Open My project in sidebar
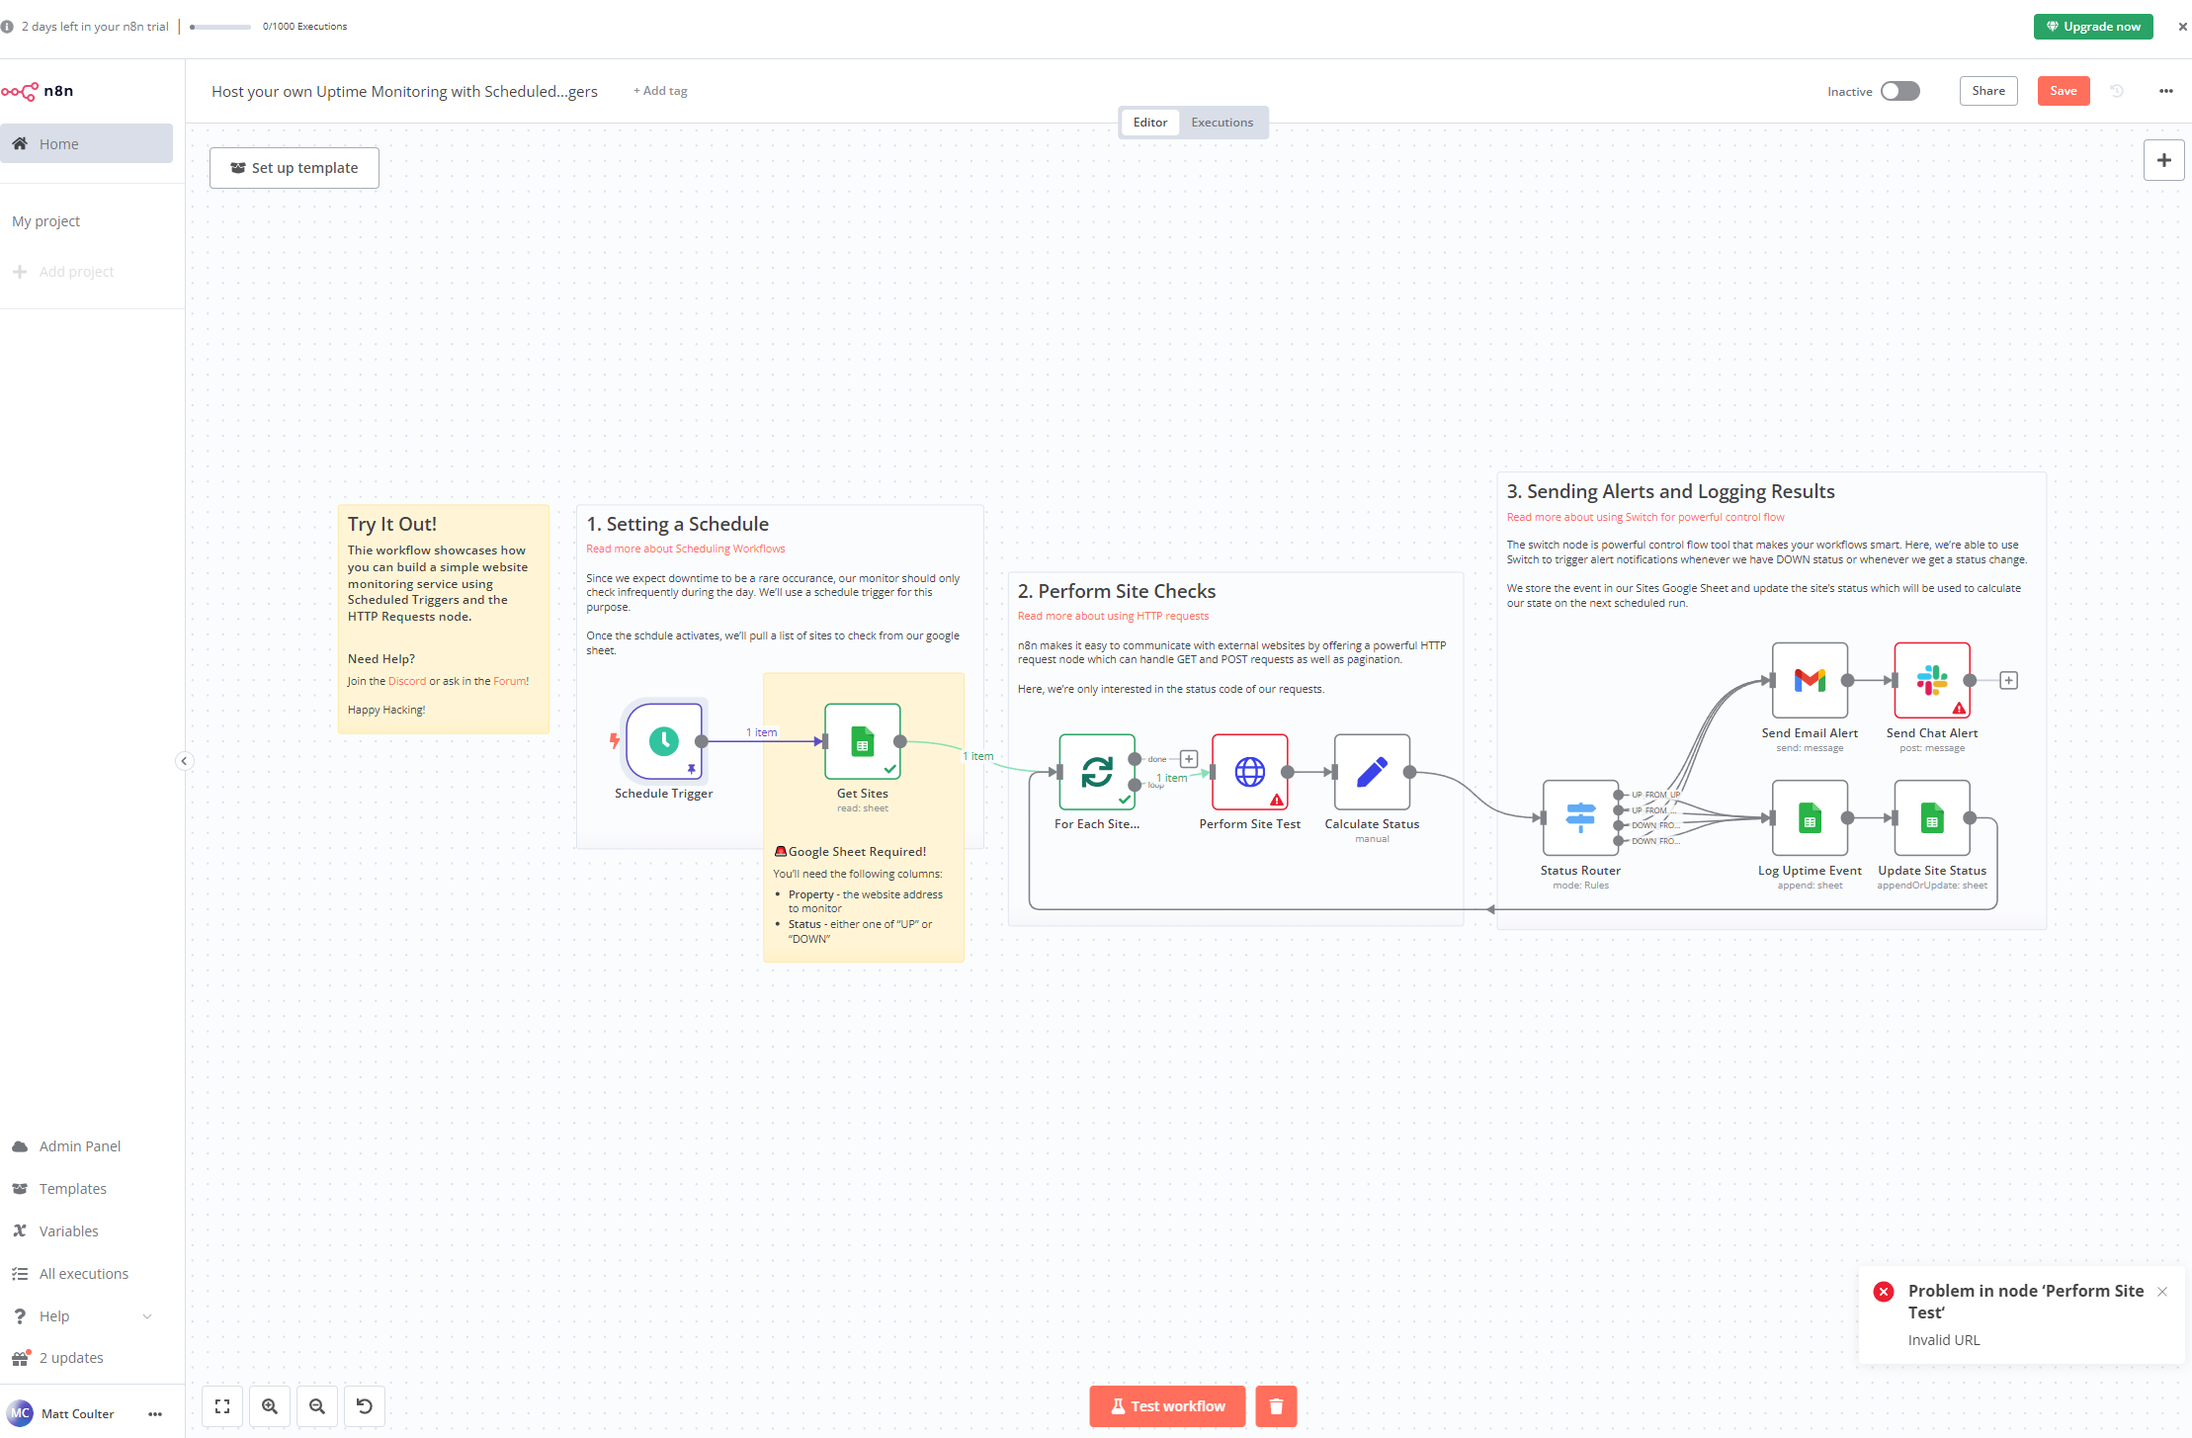The width and height of the screenshot is (2192, 1438). point(86,221)
